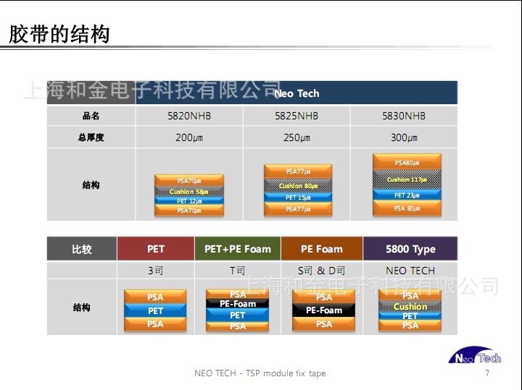This screenshot has width=522, height=390.
Task: Select the 5830NHB product name cell
Action: [404, 116]
